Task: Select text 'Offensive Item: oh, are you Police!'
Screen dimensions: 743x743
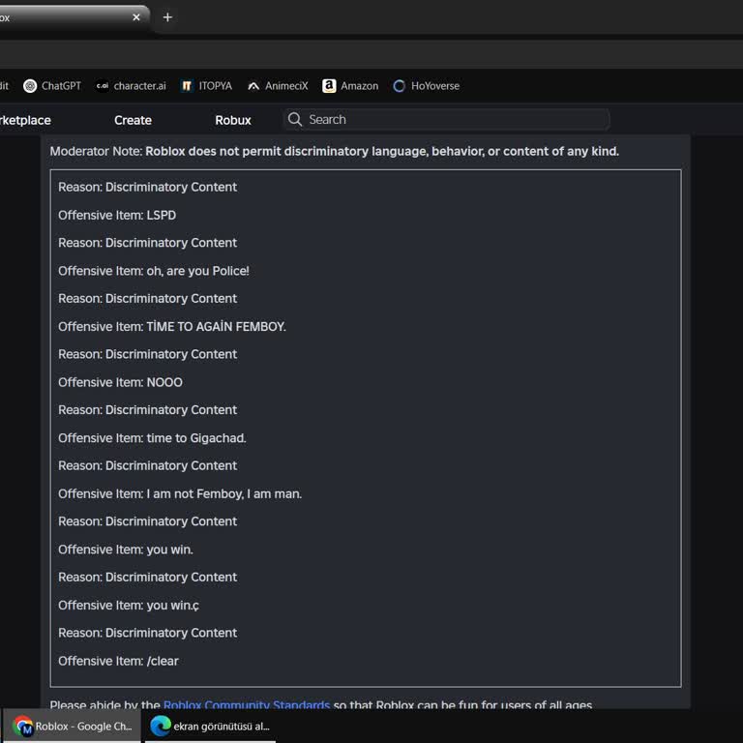Action: coord(154,271)
